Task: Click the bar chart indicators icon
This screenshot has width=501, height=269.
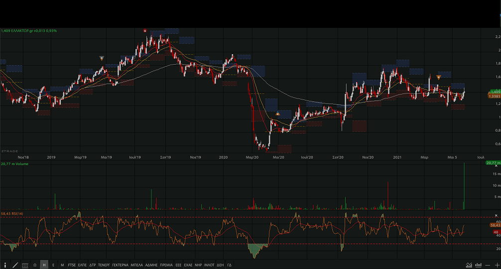Action: pyautogui.click(x=478, y=265)
